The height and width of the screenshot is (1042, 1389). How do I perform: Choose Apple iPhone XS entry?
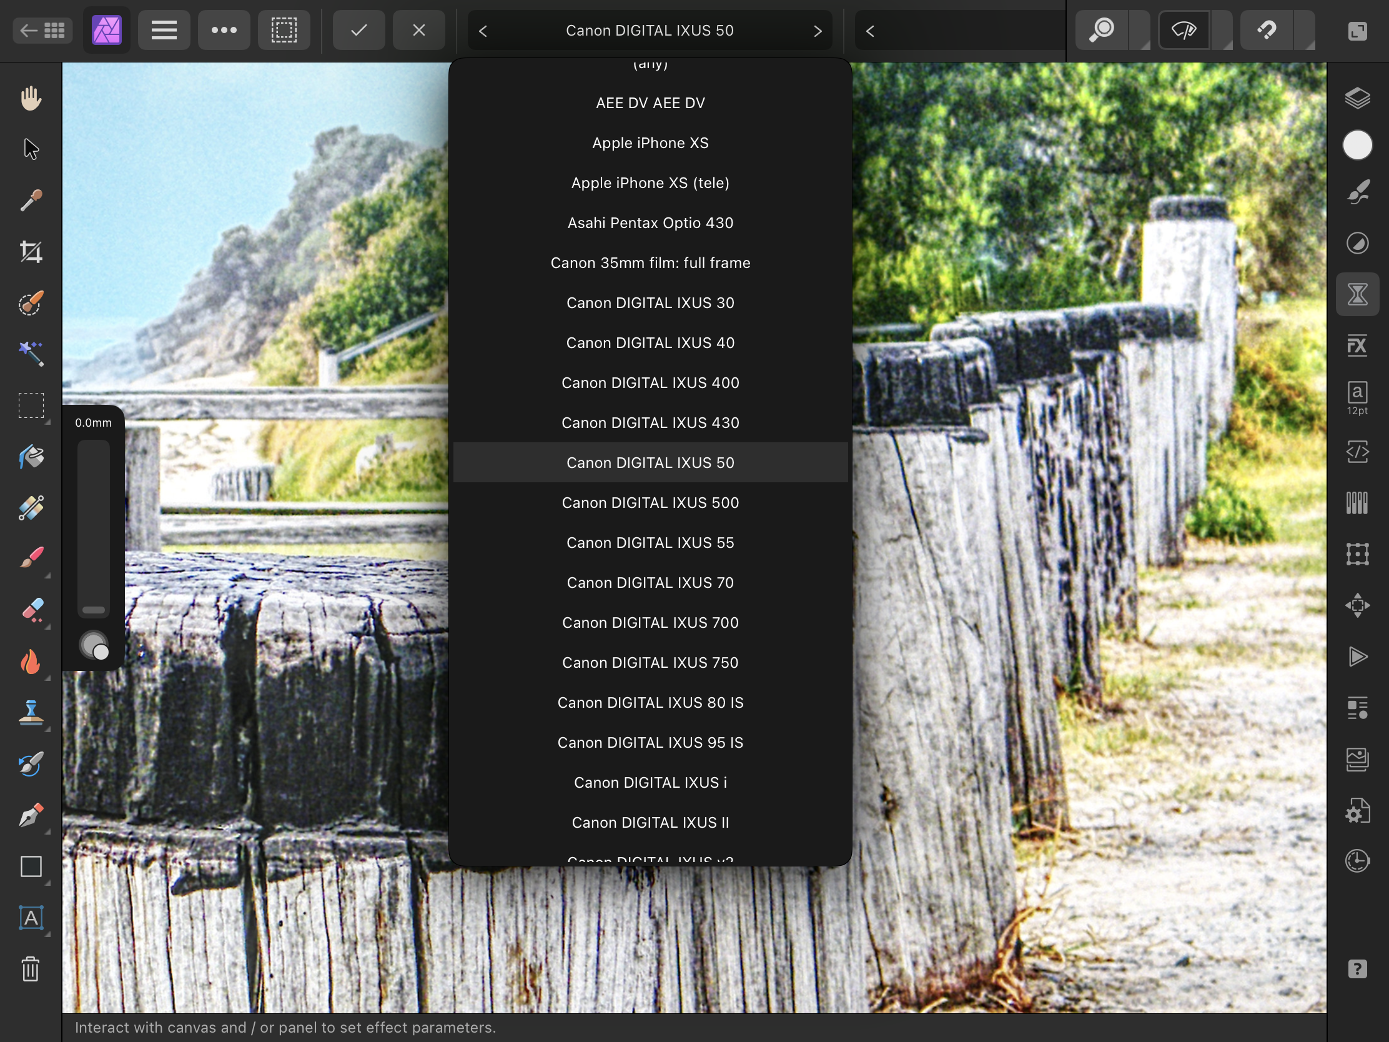click(651, 143)
